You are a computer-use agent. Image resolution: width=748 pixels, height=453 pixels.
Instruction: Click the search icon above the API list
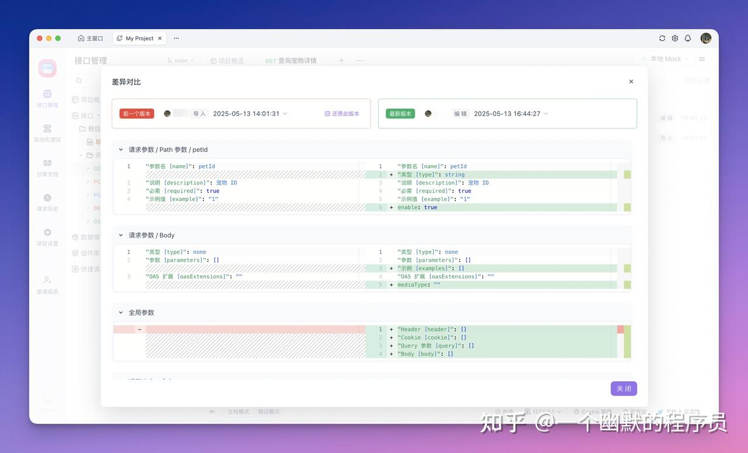(78, 80)
